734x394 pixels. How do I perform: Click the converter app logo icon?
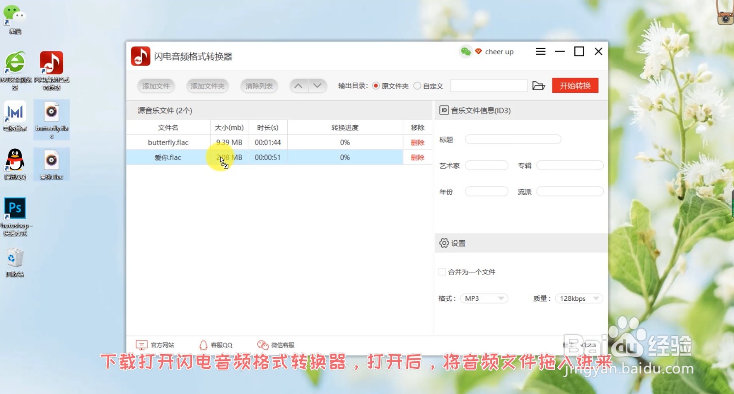(140, 56)
